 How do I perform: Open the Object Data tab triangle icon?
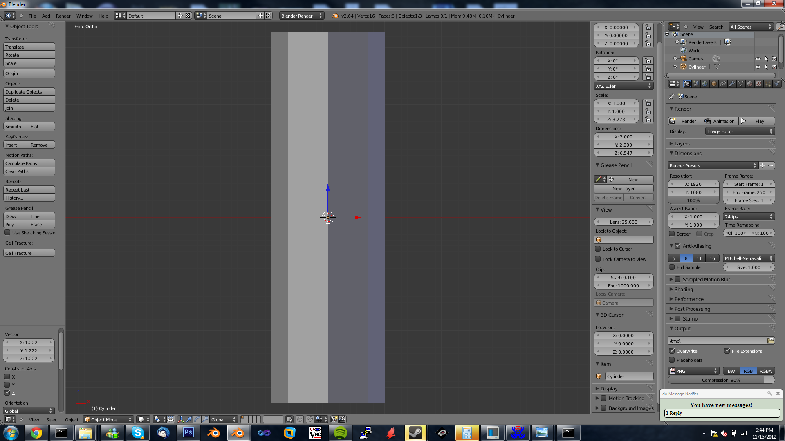[x=741, y=84]
